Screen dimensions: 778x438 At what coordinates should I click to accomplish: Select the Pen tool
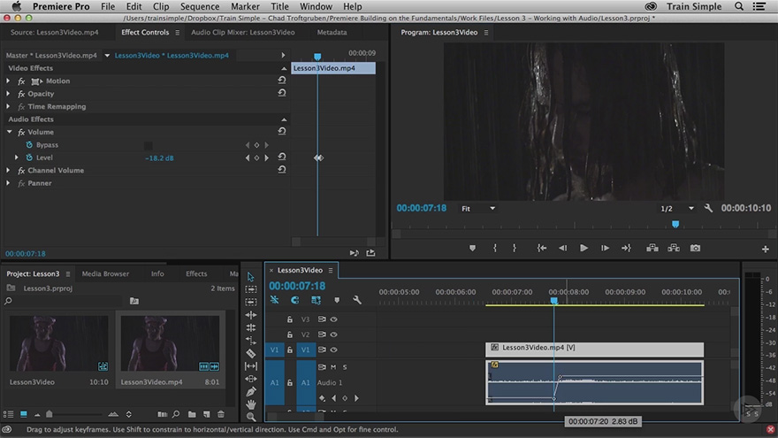point(250,391)
